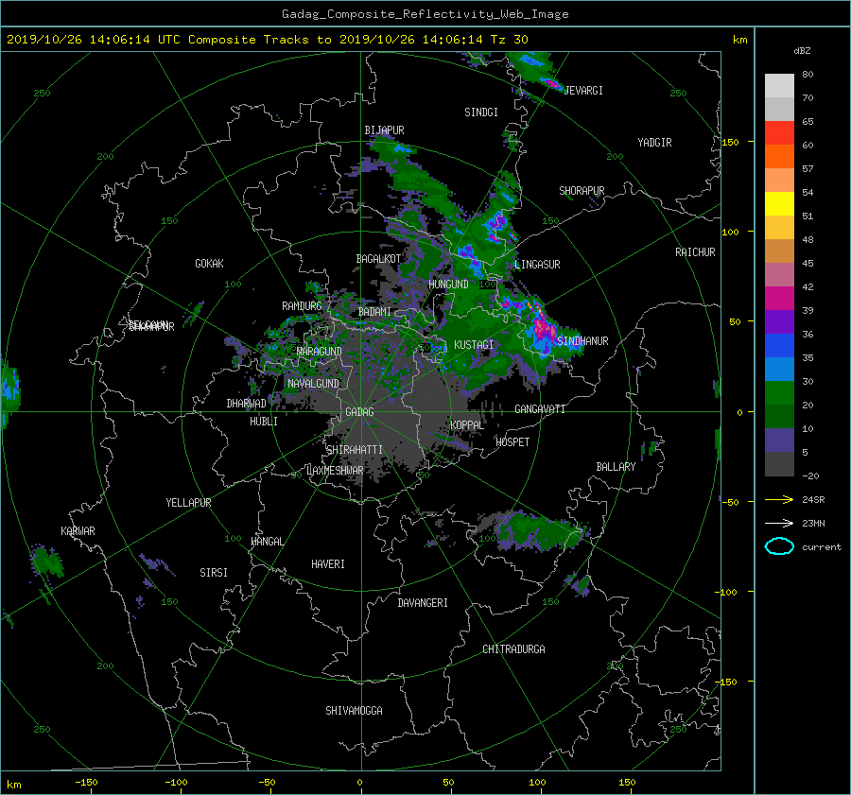Pick the KUSTAGI town label
Viewport: 851px width, 795px height.
pyautogui.click(x=474, y=345)
